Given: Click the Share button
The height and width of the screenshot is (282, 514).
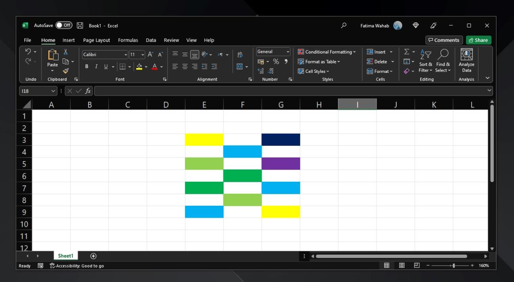Looking at the screenshot, I should (x=478, y=40).
